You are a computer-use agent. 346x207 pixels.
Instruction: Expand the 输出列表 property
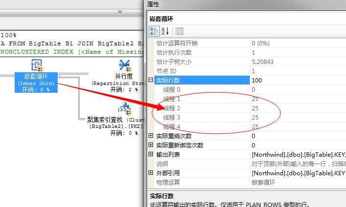[x=151, y=154]
